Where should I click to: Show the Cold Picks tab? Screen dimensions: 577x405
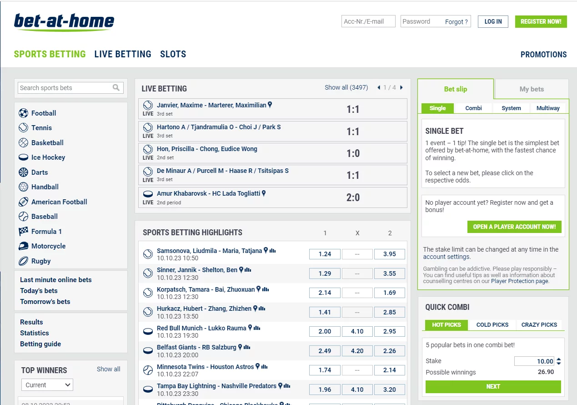492,325
